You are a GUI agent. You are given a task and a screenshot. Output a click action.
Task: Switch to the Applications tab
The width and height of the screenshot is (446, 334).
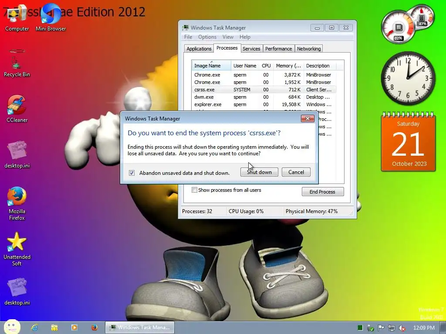point(199,49)
